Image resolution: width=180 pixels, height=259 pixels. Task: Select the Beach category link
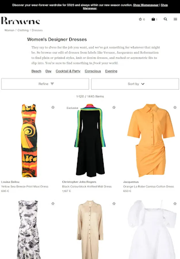point(36,71)
